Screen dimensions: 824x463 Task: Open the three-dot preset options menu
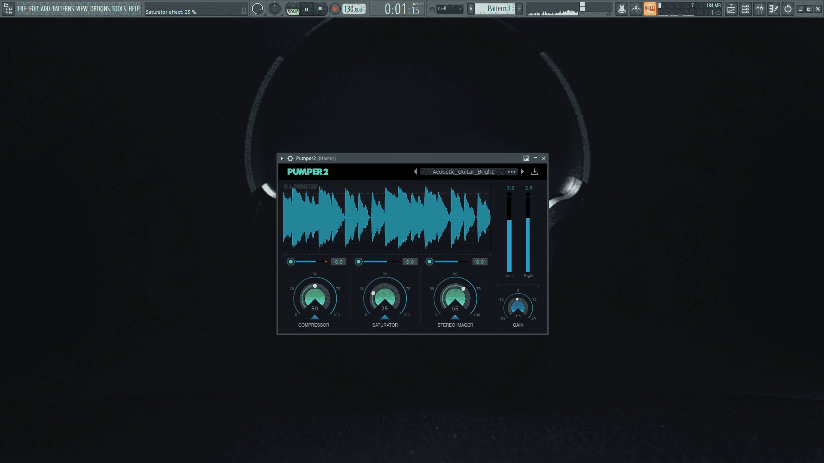pos(512,172)
